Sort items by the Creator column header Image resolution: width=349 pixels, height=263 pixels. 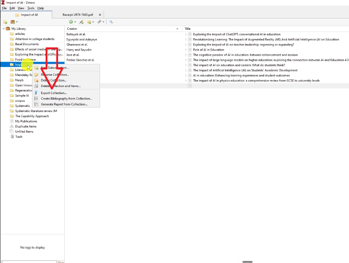tap(123, 29)
